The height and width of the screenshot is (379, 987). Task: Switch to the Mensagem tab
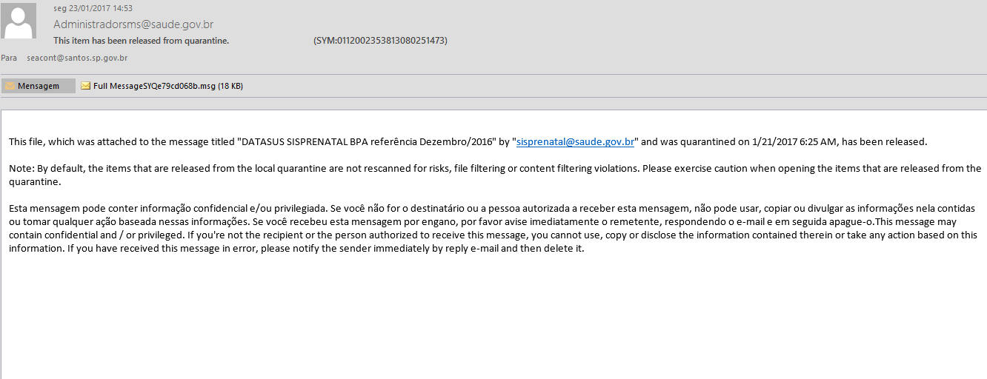tap(39, 86)
